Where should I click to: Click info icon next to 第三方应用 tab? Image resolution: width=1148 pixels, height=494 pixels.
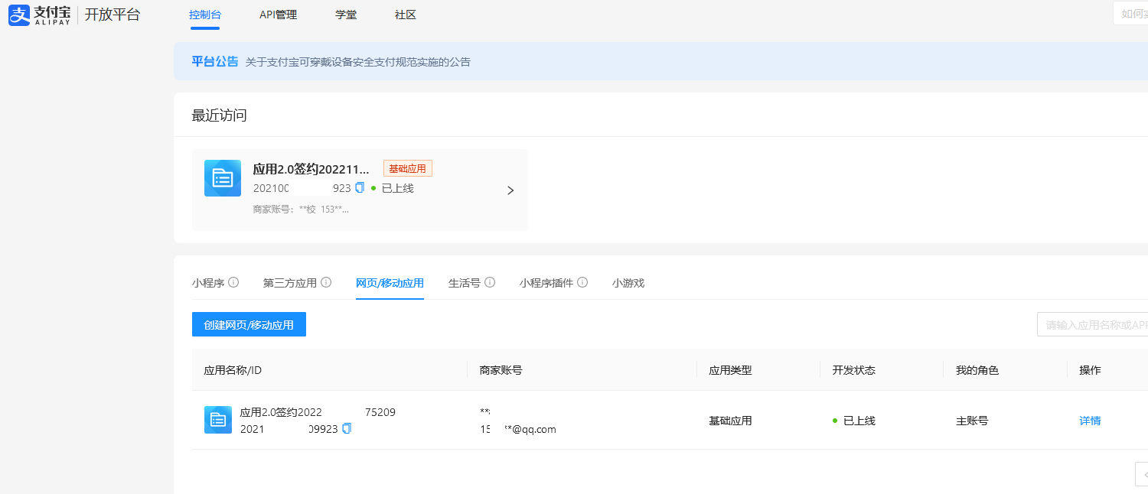tap(326, 282)
